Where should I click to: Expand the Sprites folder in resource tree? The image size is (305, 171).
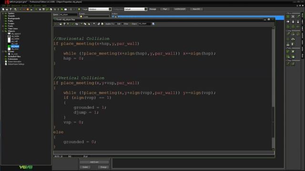click(x=3, y=13)
